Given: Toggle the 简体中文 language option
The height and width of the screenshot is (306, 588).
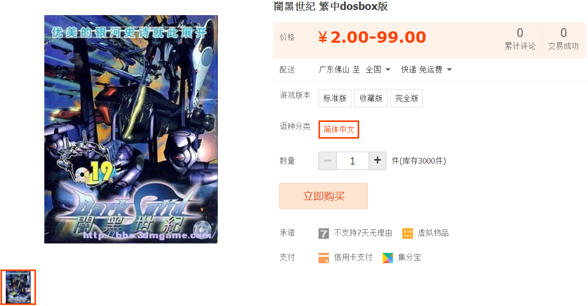Looking at the screenshot, I should click(x=339, y=129).
